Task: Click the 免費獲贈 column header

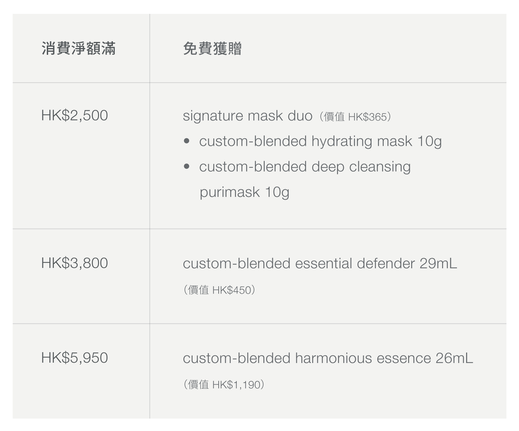Action: point(212,48)
